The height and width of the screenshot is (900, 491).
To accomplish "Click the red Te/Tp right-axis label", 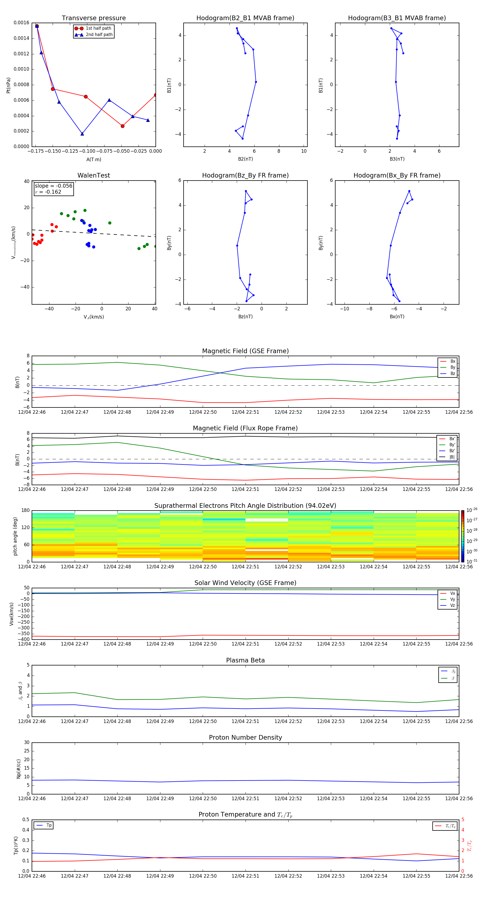I will [470, 845].
